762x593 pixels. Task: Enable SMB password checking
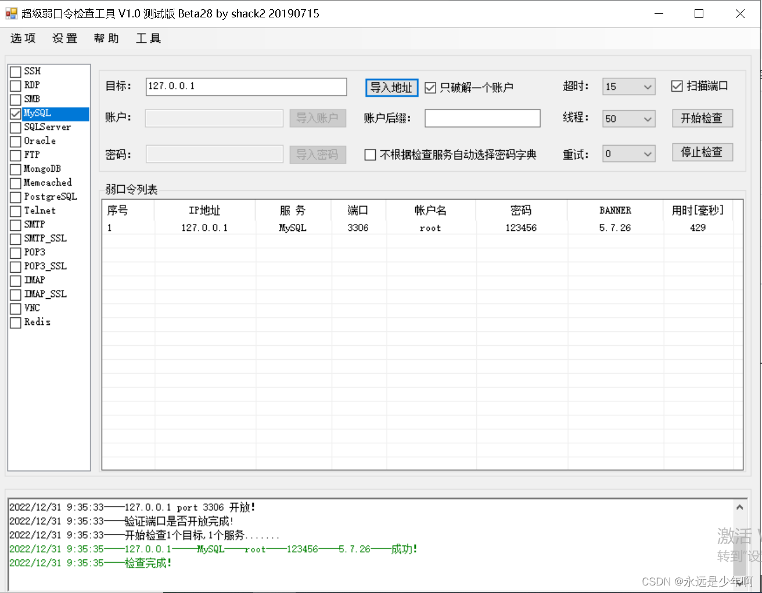point(15,99)
